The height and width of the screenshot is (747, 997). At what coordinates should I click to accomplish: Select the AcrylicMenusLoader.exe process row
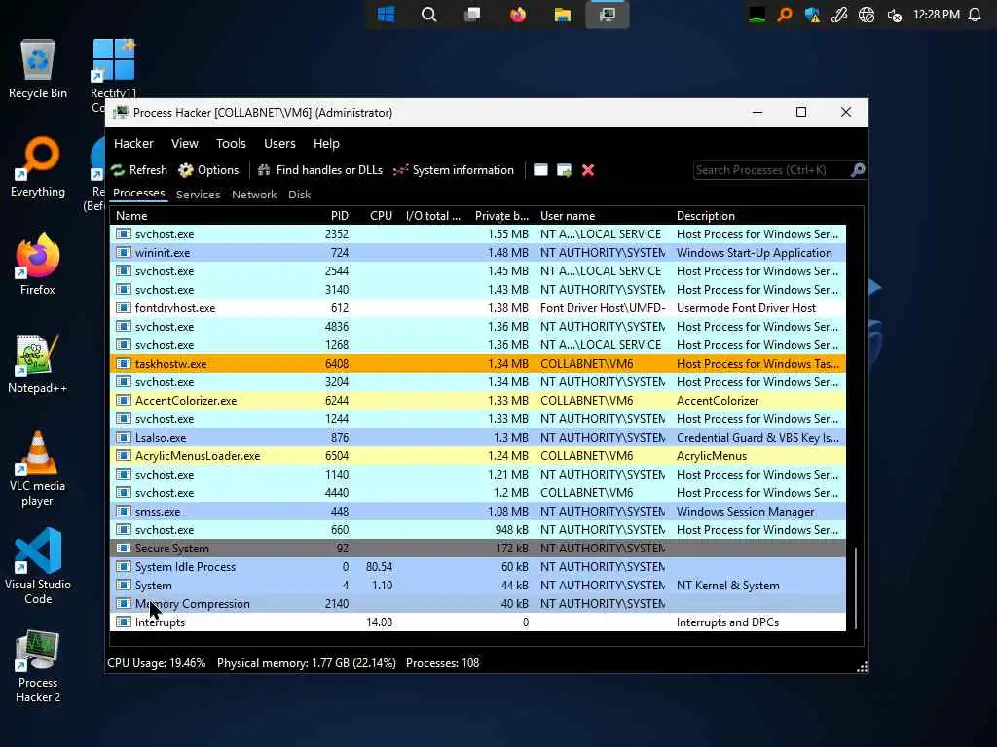pyautogui.click(x=477, y=456)
